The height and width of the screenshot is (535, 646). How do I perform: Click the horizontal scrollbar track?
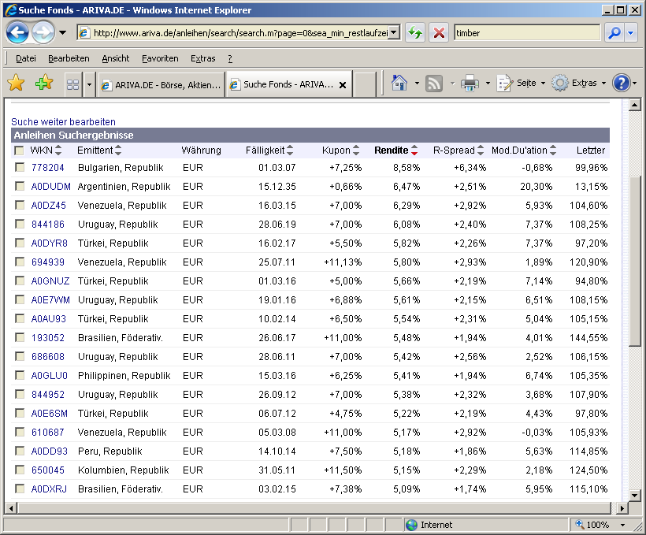[x=316, y=507]
